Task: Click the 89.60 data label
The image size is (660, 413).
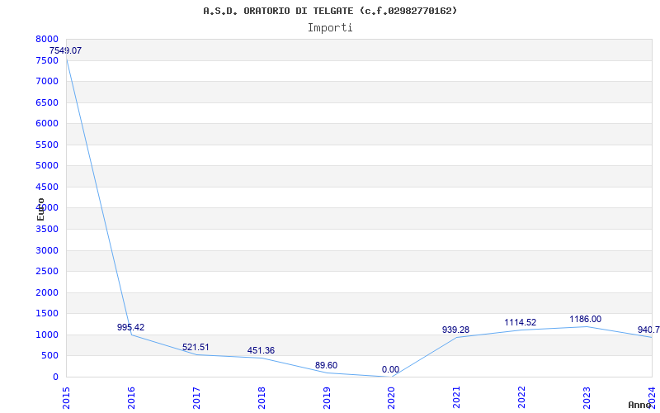Action: point(326,365)
